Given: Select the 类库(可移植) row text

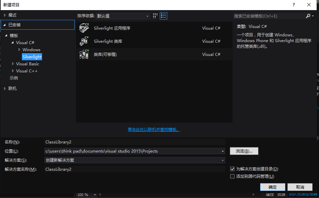Looking at the screenshot, I should tap(105, 54).
